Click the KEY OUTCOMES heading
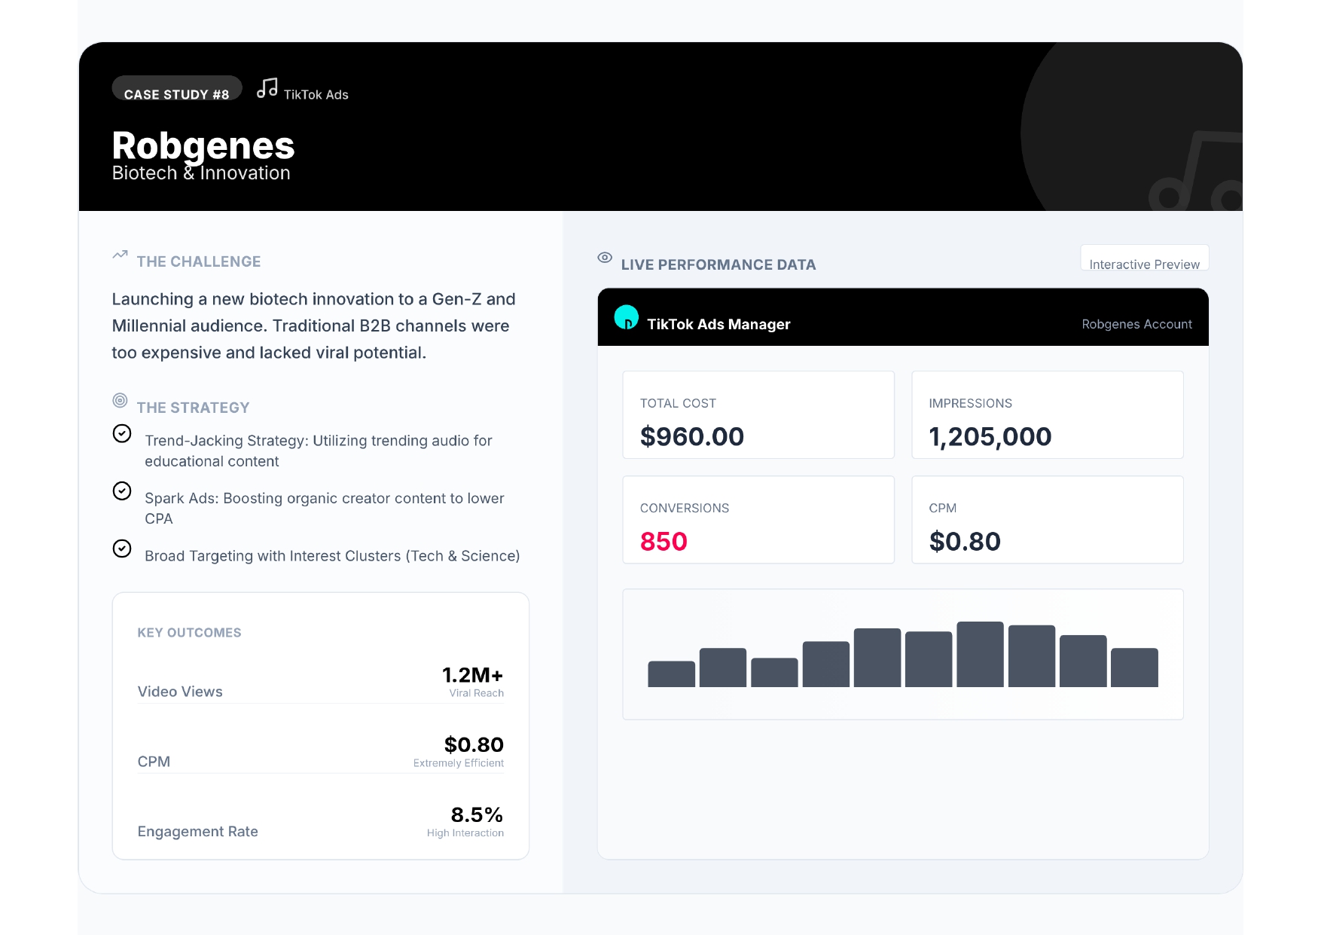Screen dimensions: 1321x935 click(189, 633)
